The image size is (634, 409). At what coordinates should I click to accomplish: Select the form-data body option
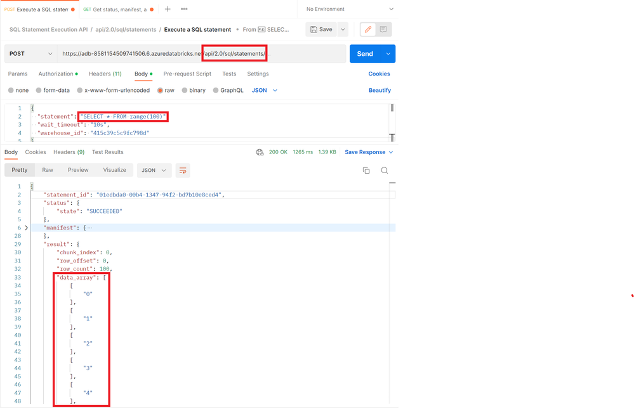[x=39, y=91]
